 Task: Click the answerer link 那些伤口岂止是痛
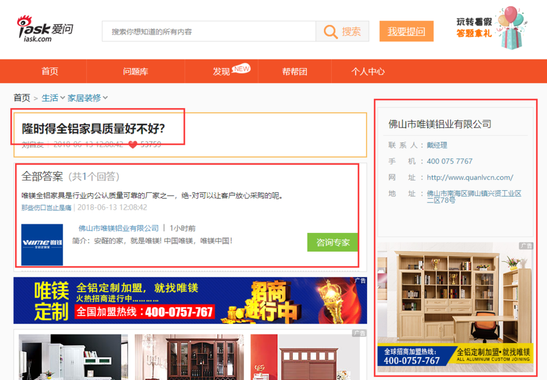(46, 207)
